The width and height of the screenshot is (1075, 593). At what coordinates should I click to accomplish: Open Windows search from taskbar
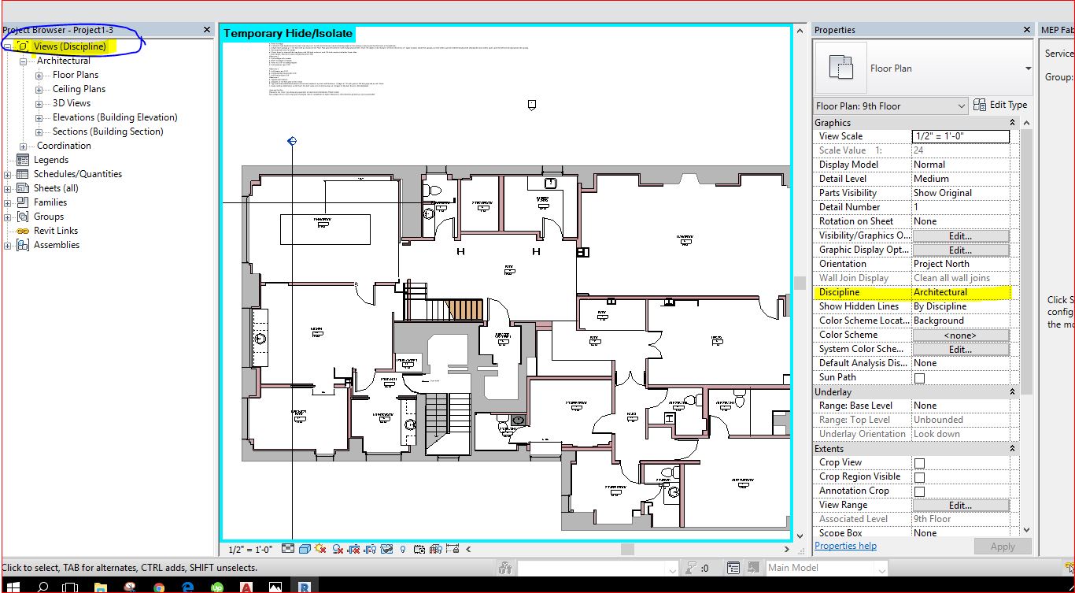[42, 587]
